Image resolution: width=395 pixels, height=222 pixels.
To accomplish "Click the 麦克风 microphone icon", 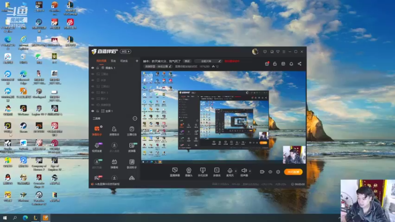I will 230,172.
